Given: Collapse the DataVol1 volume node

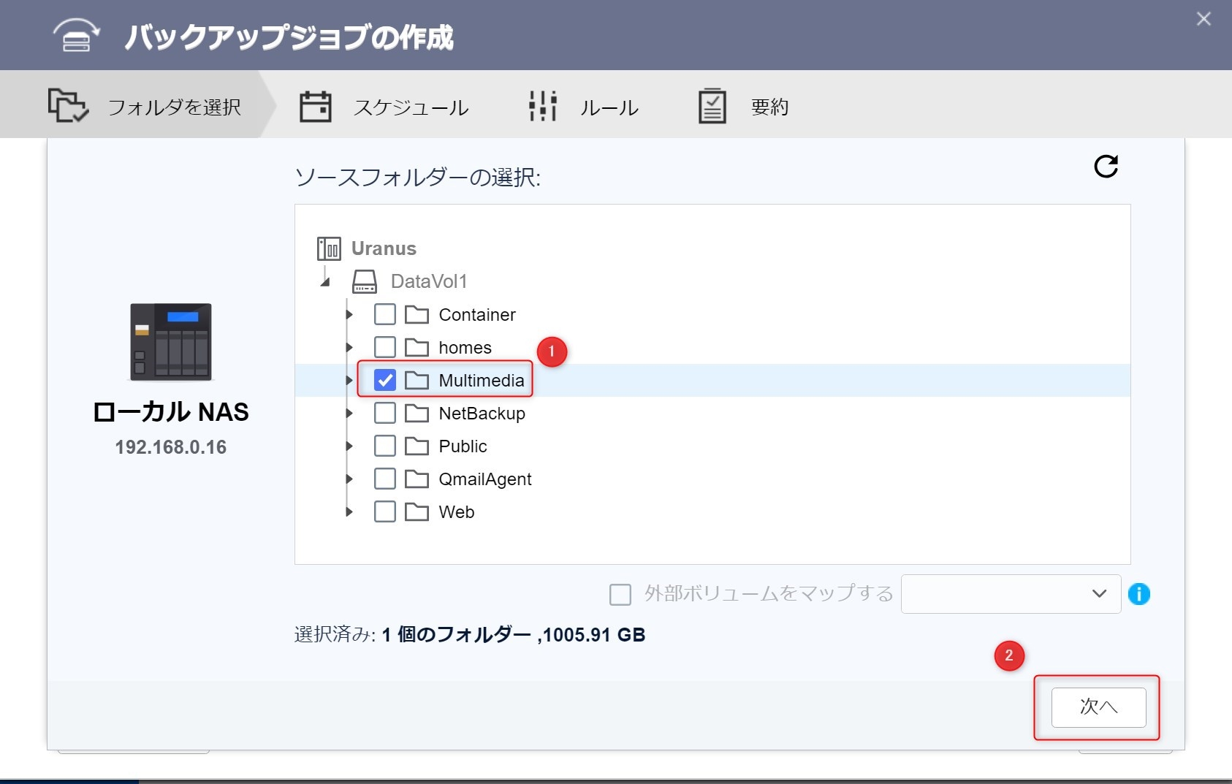Looking at the screenshot, I should (326, 282).
